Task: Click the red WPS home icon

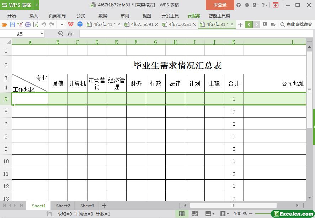Action: point(71,24)
